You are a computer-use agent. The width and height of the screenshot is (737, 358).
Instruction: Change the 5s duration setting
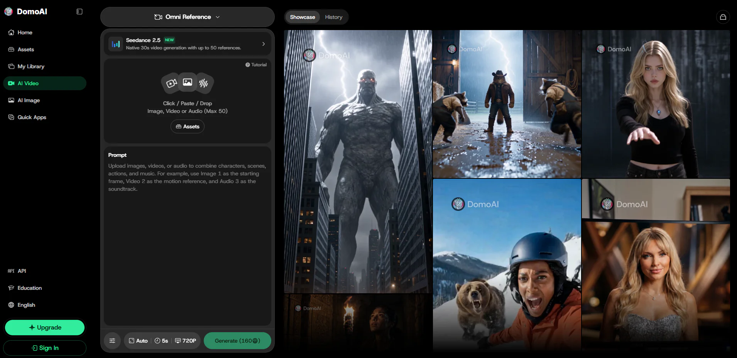(x=161, y=341)
